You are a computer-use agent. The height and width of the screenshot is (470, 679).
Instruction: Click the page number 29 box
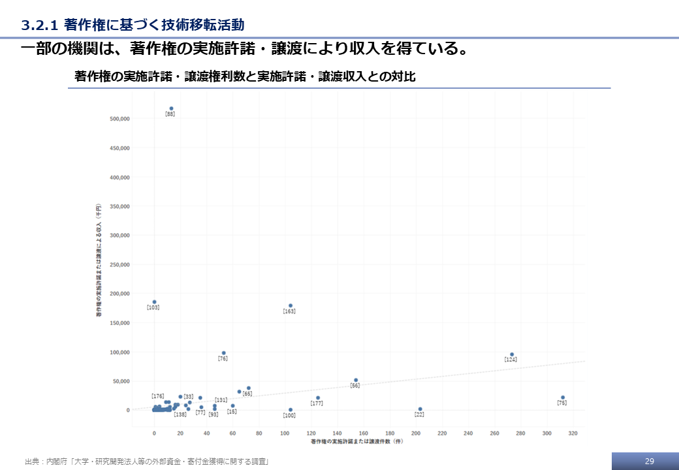(648, 461)
